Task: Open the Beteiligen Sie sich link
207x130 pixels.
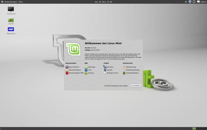Action: click(x=113, y=73)
